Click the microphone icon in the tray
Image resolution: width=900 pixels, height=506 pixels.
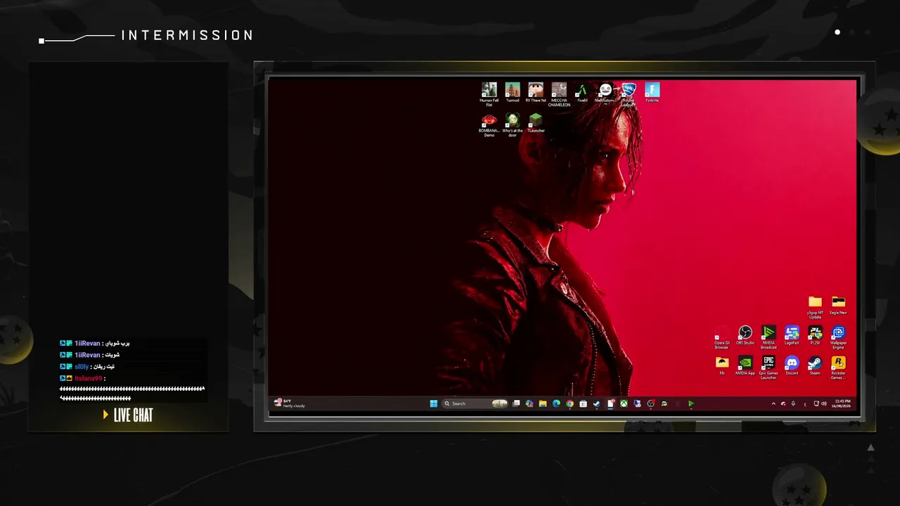pos(793,403)
